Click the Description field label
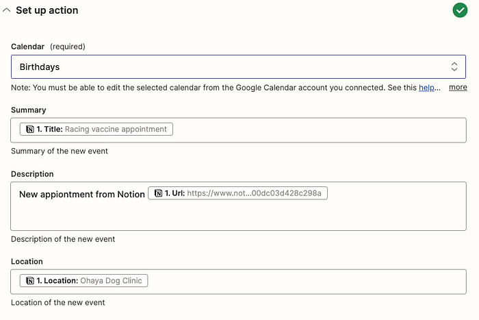Screen dimensions: 479x320 [32, 174]
